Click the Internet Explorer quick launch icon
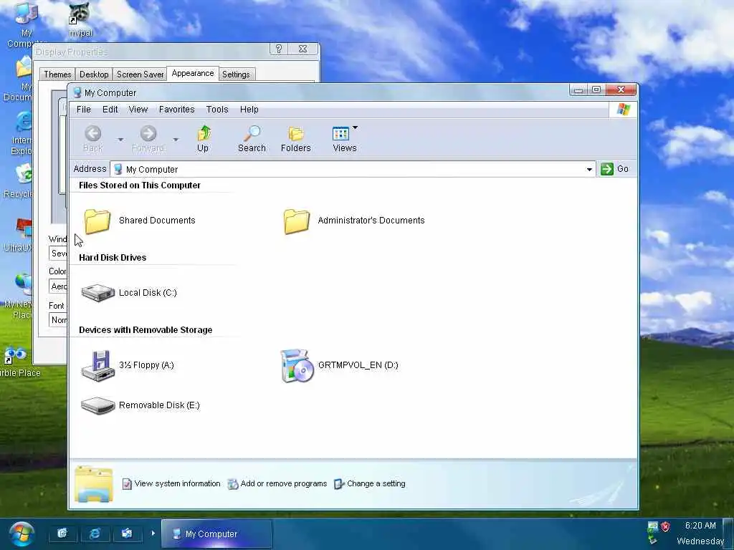 point(95,534)
